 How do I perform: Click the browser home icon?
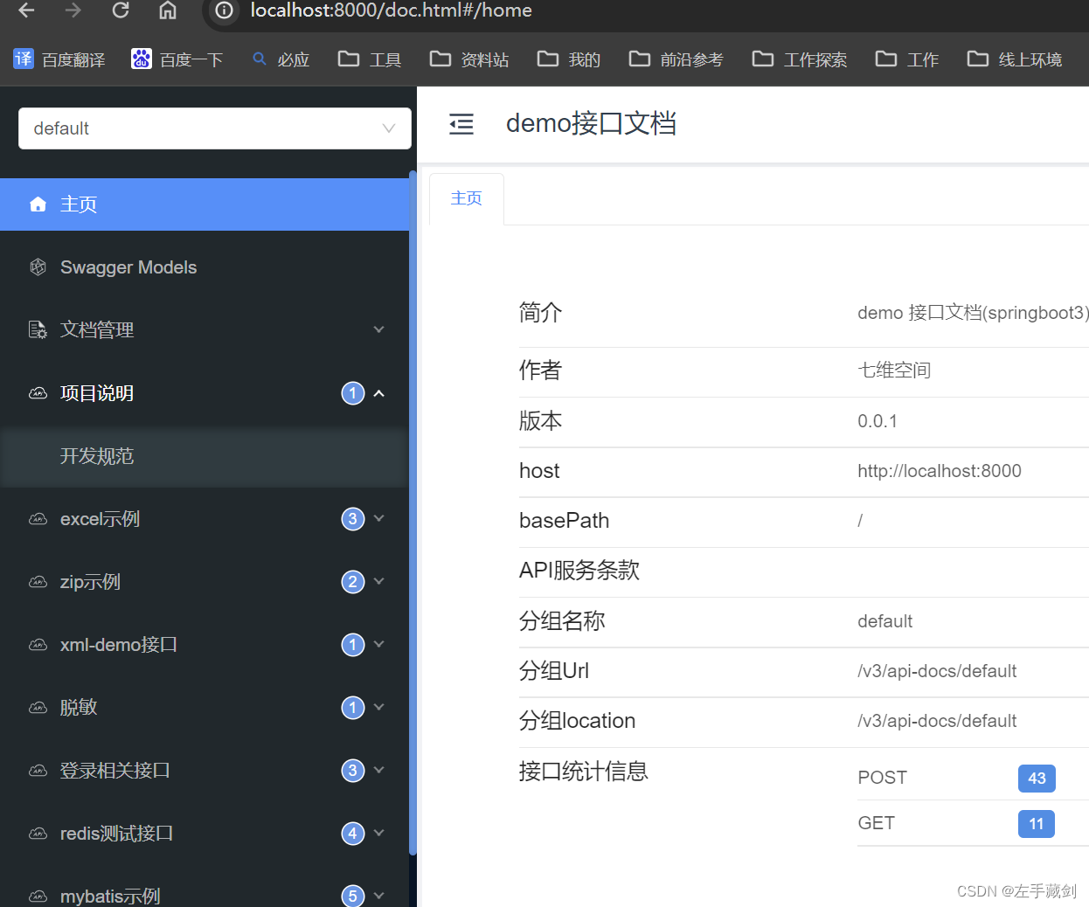167,11
